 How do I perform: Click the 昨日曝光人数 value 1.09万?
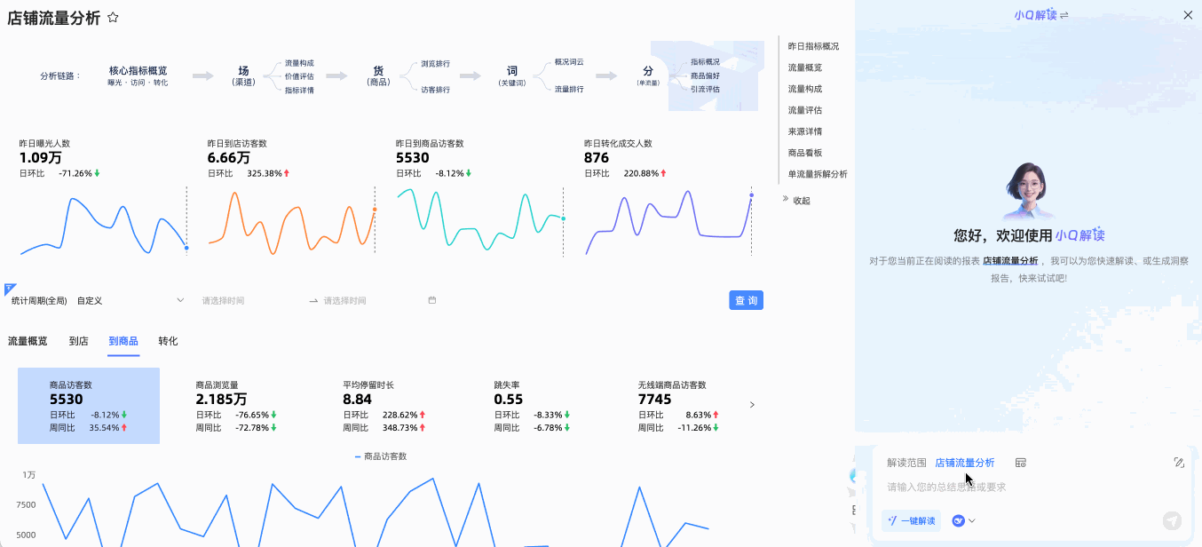click(41, 158)
